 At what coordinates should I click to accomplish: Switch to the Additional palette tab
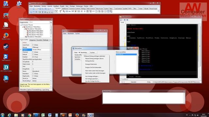65,9
